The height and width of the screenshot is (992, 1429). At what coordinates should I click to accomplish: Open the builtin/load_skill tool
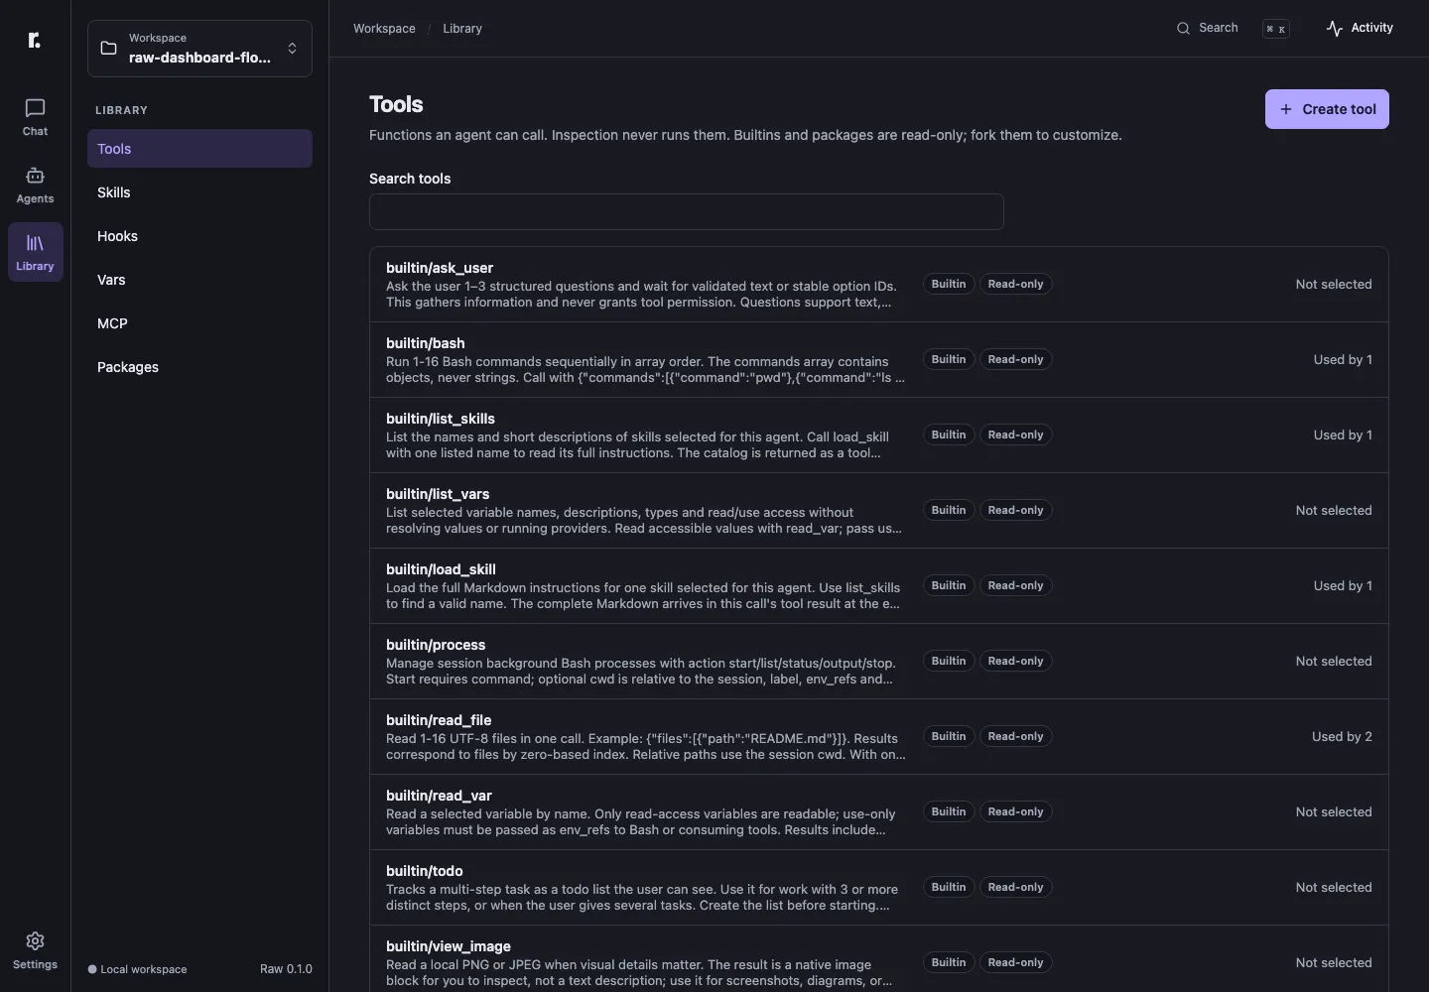coord(878,586)
